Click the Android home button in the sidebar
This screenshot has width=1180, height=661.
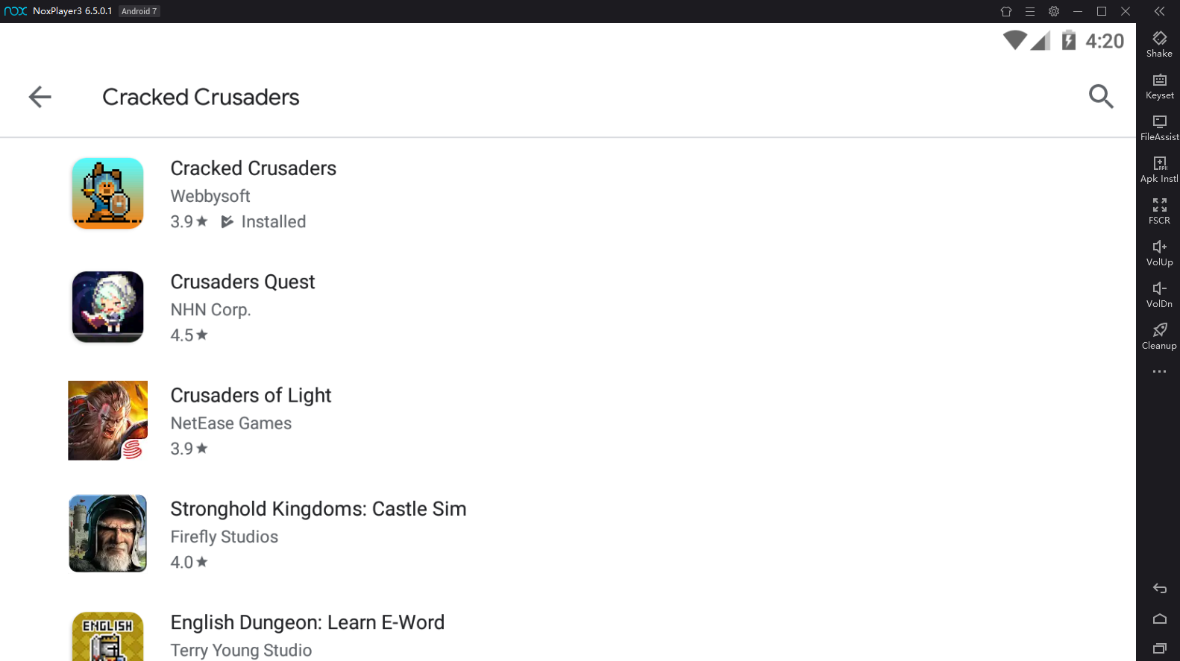[1159, 619]
